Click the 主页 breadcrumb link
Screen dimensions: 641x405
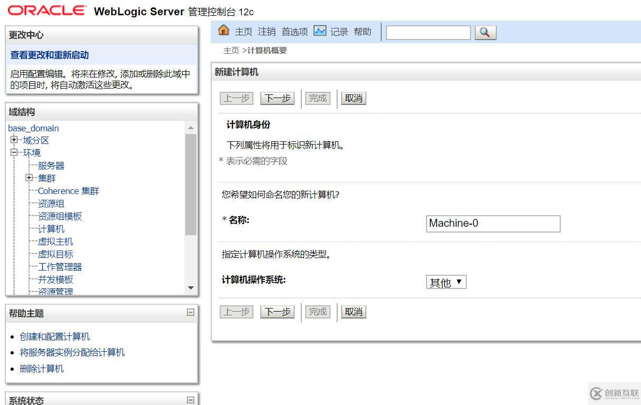pos(231,51)
